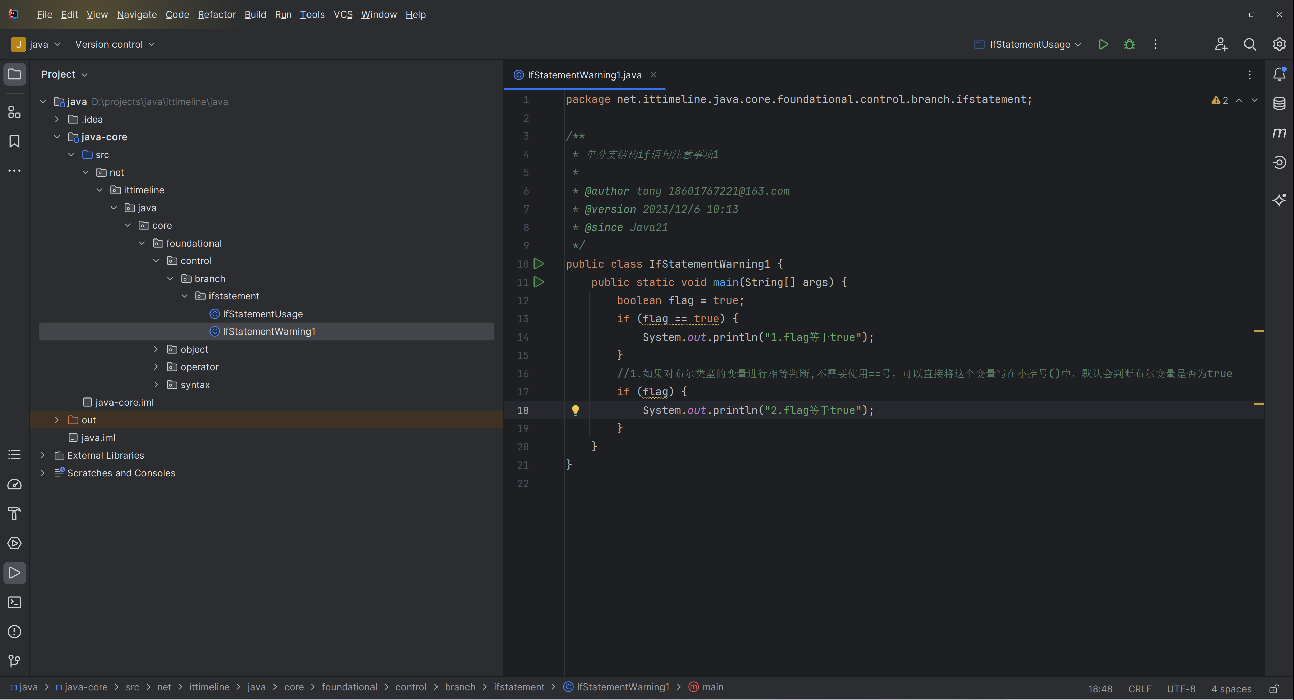The width and height of the screenshot is (1294, 700).
Task: Open the IfStatementUsage run configuration dropdown
Action: pos(1027,44)
